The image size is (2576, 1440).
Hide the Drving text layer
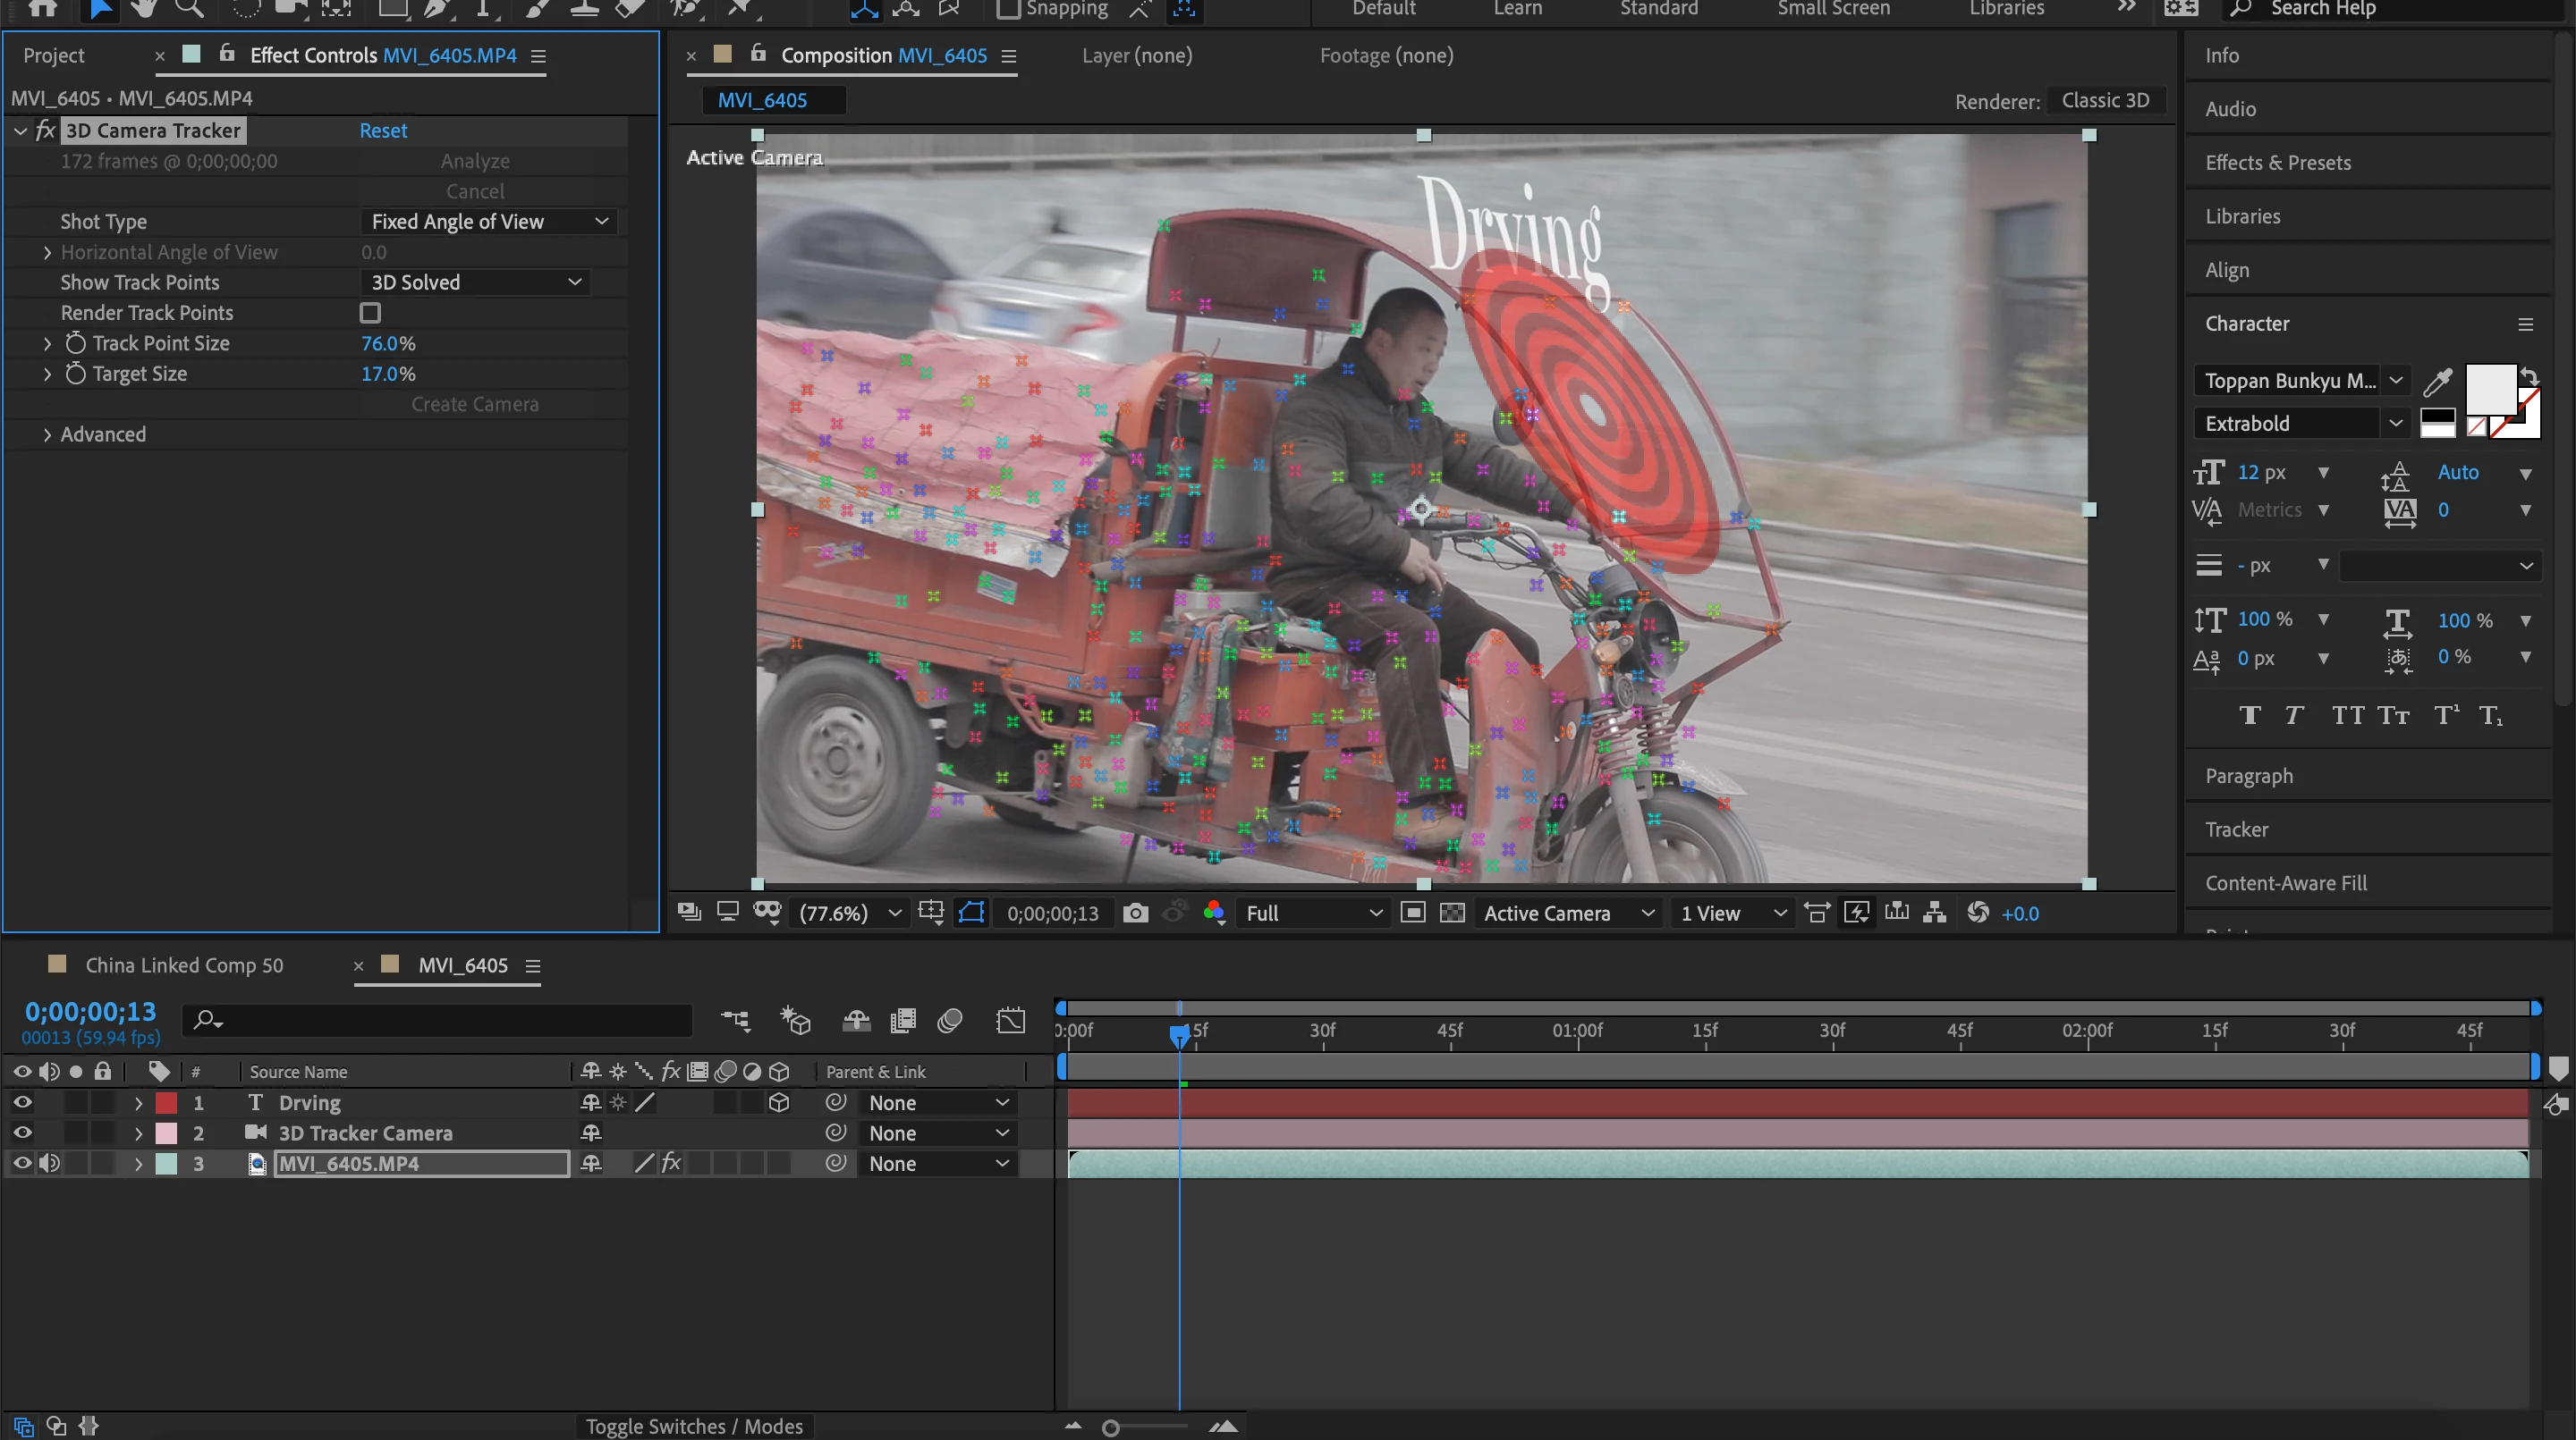[x=22, y=1102]
